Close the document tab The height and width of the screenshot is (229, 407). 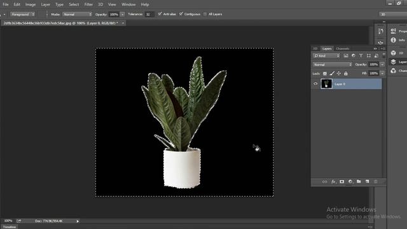pyautogui.click(x=123, y=23)
